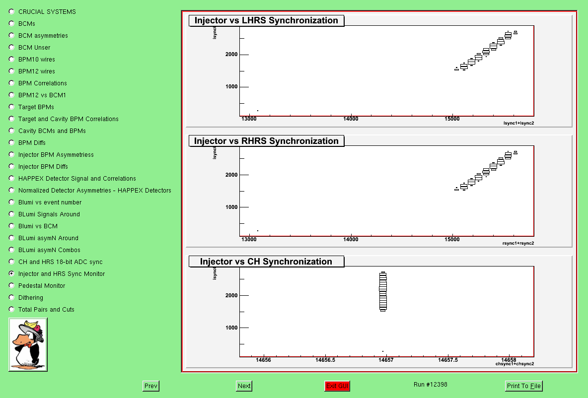Select BLumi Signals Around radio button
This screenshot has height=398, width=588.
(x=11, y=214)
